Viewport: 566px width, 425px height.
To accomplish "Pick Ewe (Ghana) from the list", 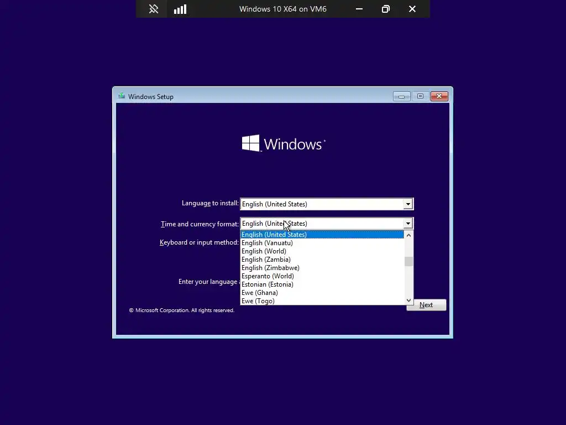I will tap(322, 293).
